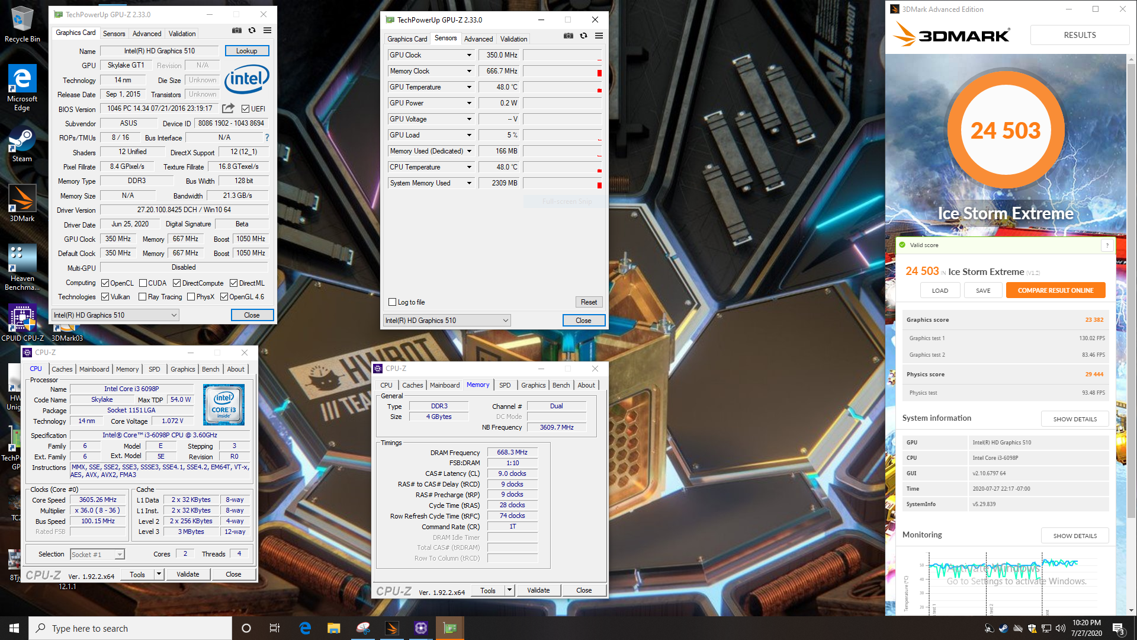Click SHOW DETAILS beside System information

click(1075, 419)
